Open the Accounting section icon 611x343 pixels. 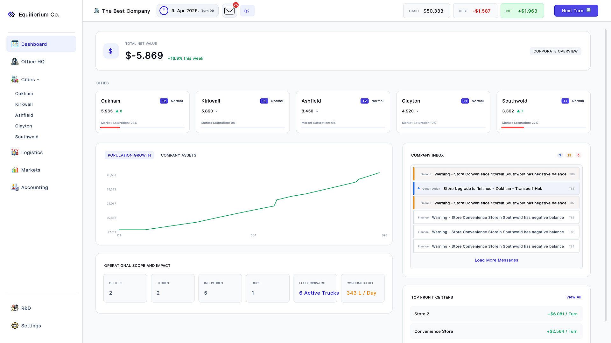pos(15,187)
